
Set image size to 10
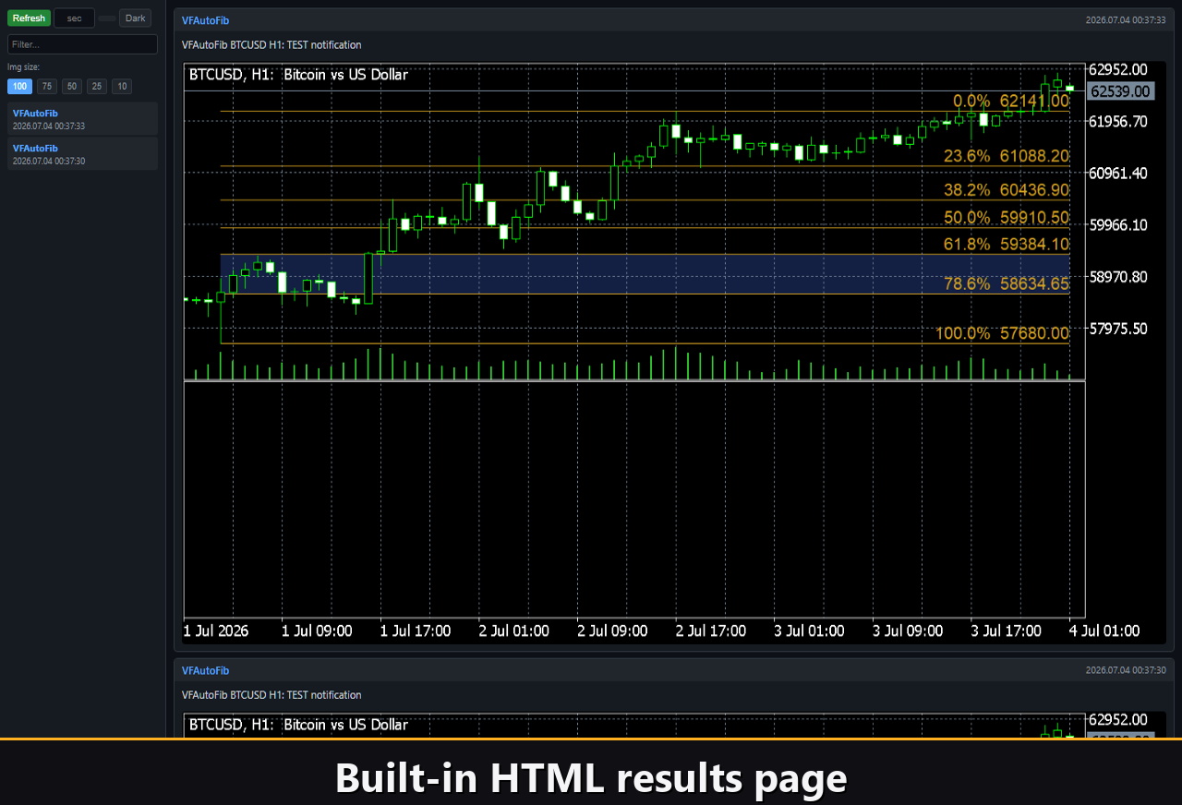tap(122, 87)
